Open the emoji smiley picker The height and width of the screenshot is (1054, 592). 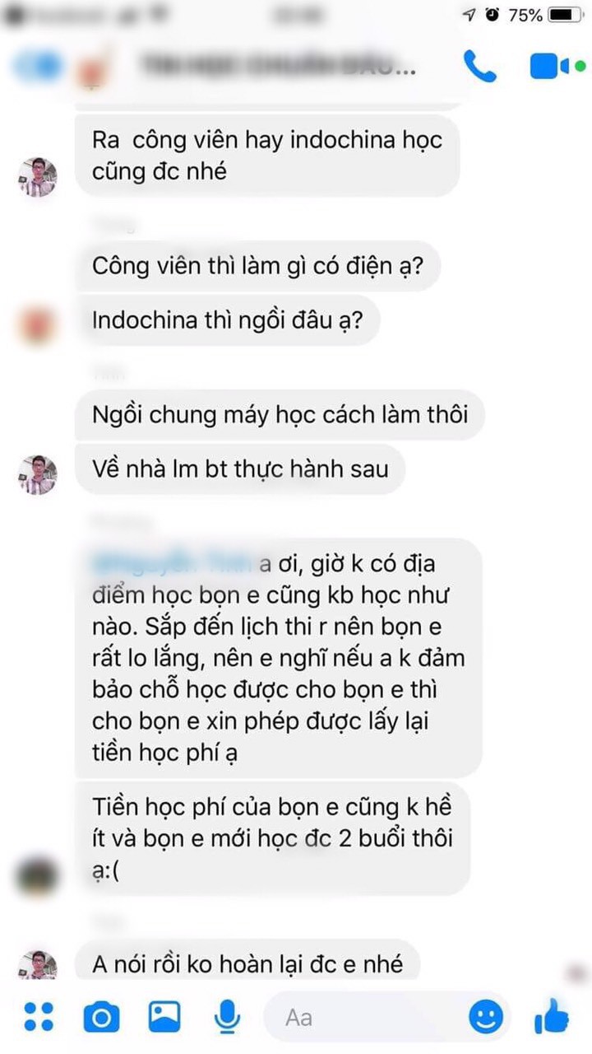pos(486,1017)
